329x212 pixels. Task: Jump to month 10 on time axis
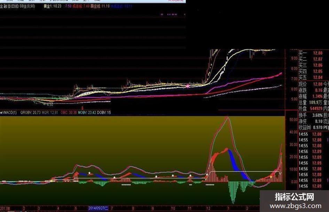pos(173,209)
